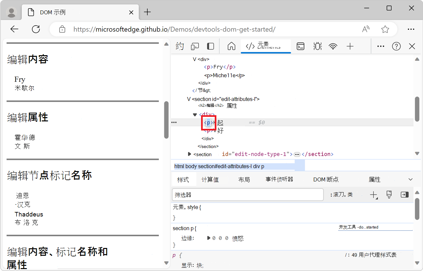Click the site lock icon
The height and width of the screenshot is (271, 423).
coord(62,29)
